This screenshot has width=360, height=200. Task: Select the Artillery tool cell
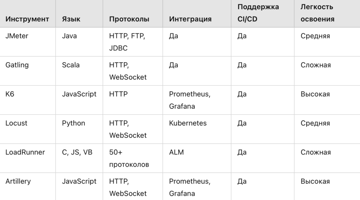point(18,181)
